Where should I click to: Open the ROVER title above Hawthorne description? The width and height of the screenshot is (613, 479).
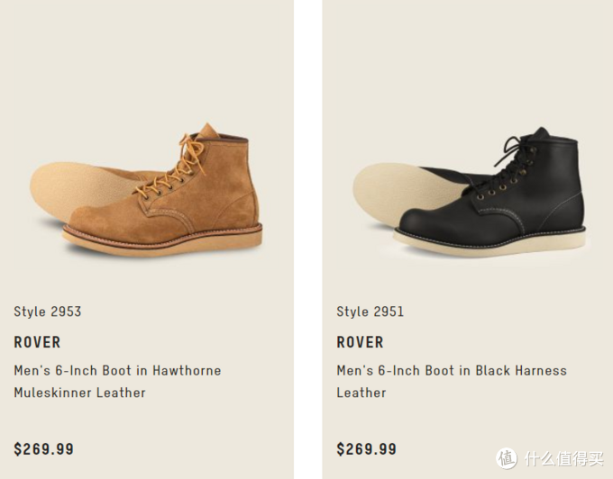[38, 342]
